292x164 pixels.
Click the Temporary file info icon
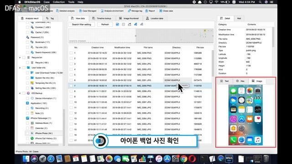[32, 83]
